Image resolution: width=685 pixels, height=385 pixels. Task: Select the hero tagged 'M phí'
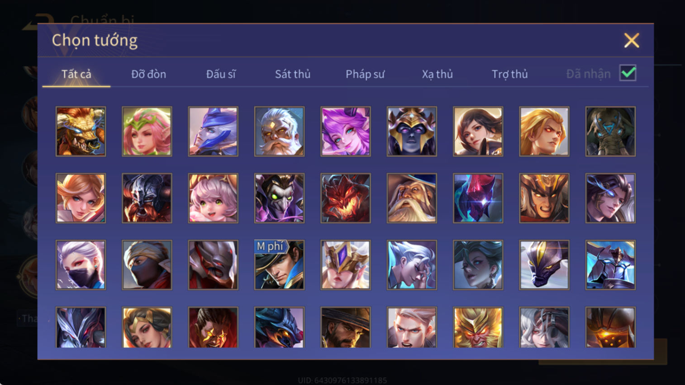[279, 265]
